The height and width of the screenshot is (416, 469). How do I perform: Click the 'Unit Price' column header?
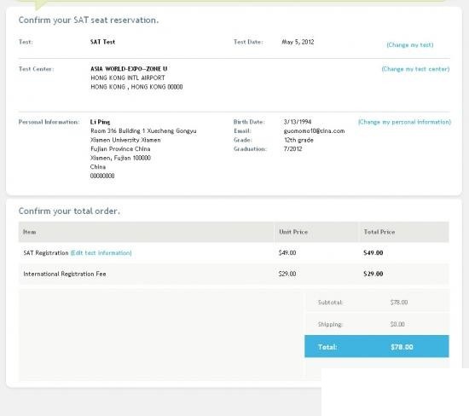293,232
